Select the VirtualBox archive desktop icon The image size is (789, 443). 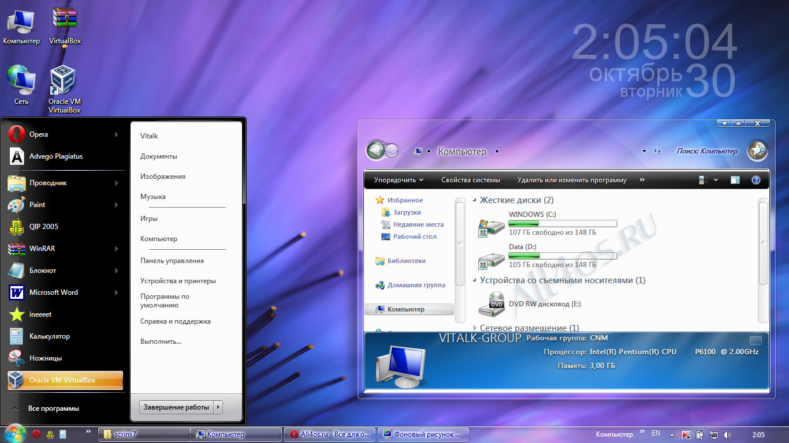[x=65, y=25]
